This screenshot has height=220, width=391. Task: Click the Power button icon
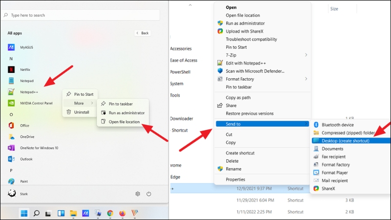point(149,194)
